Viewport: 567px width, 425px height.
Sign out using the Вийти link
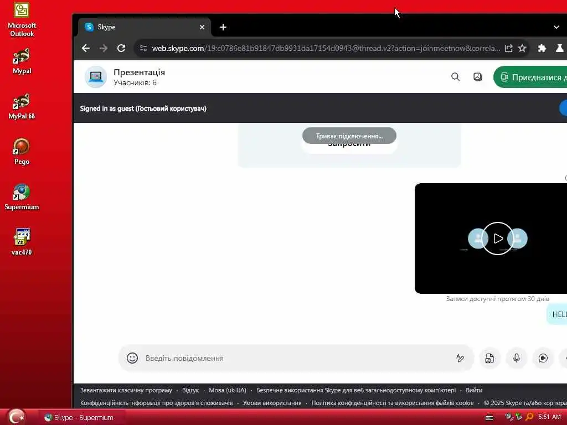[x=474, y=390]
